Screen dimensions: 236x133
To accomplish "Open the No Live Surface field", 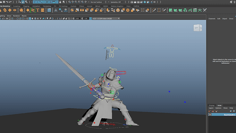I will 97,2.
